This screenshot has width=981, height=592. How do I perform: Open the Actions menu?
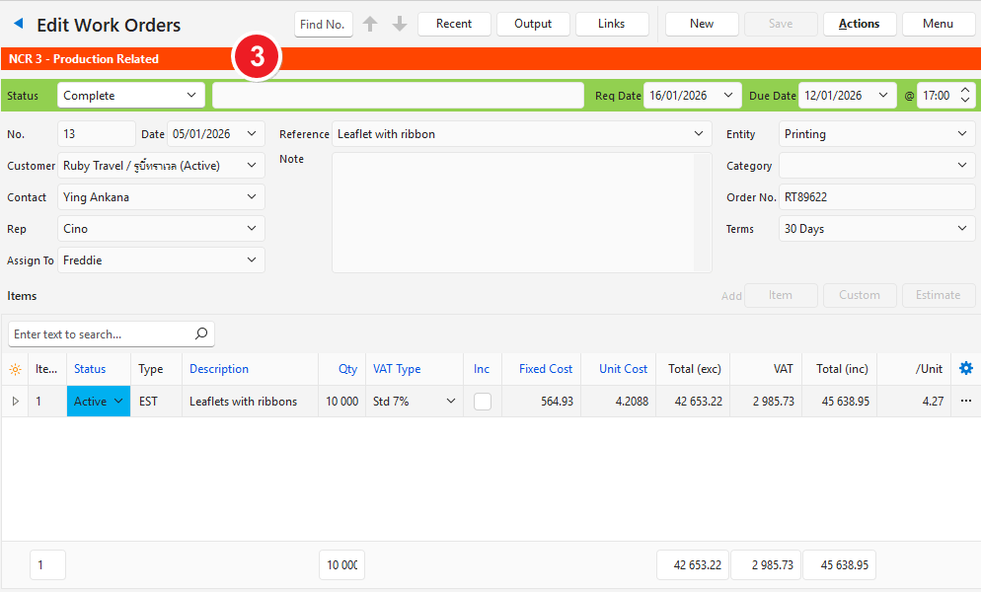click(x=859, y=24)
